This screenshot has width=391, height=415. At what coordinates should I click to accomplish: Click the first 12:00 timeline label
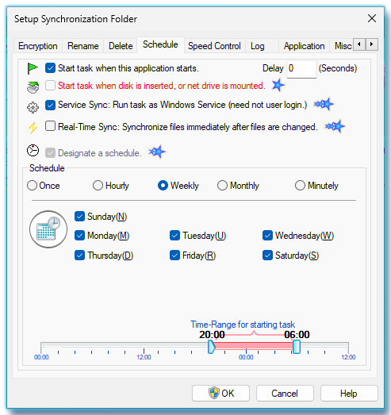pyautogui.click(x=144, y=357)
